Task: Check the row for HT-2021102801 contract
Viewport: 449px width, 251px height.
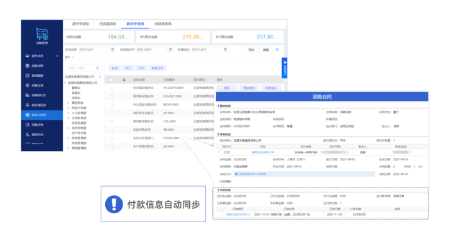Action: point(111,88)
